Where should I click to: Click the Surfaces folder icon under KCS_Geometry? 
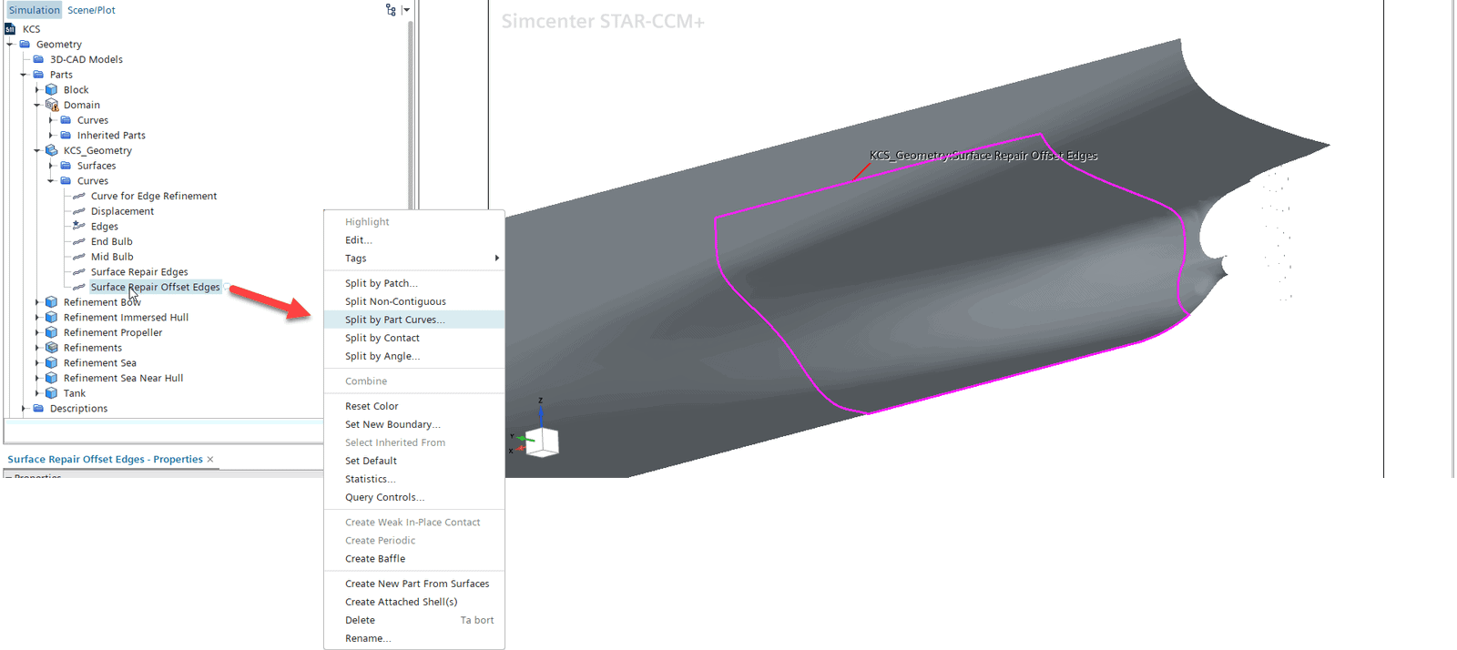[66, 166]
